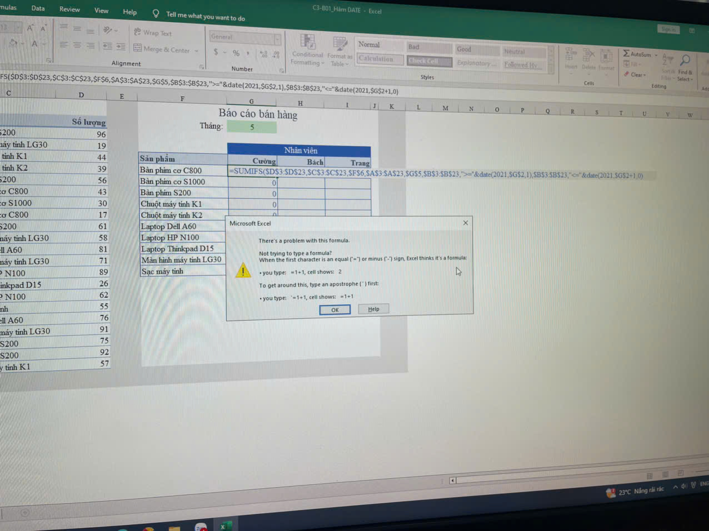The height and width of the screenshot is (531, 709).
Task: Click the Font Color letter A icon
Action: [x=34, y=44]
